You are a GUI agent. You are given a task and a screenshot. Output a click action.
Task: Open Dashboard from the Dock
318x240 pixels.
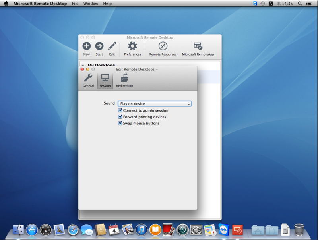46,230
